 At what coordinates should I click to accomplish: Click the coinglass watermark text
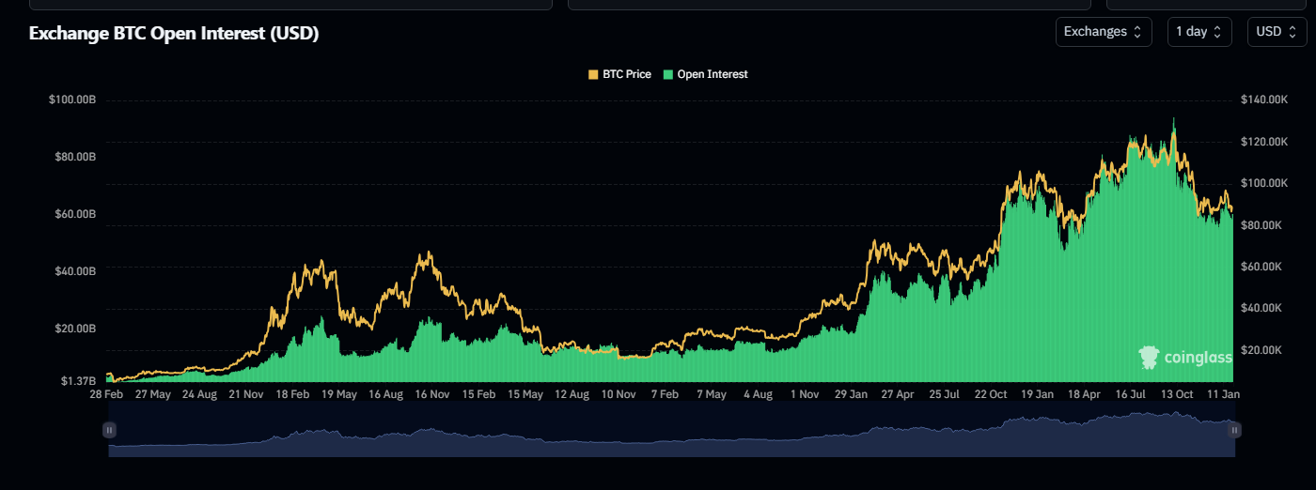tap(1198, 358)
